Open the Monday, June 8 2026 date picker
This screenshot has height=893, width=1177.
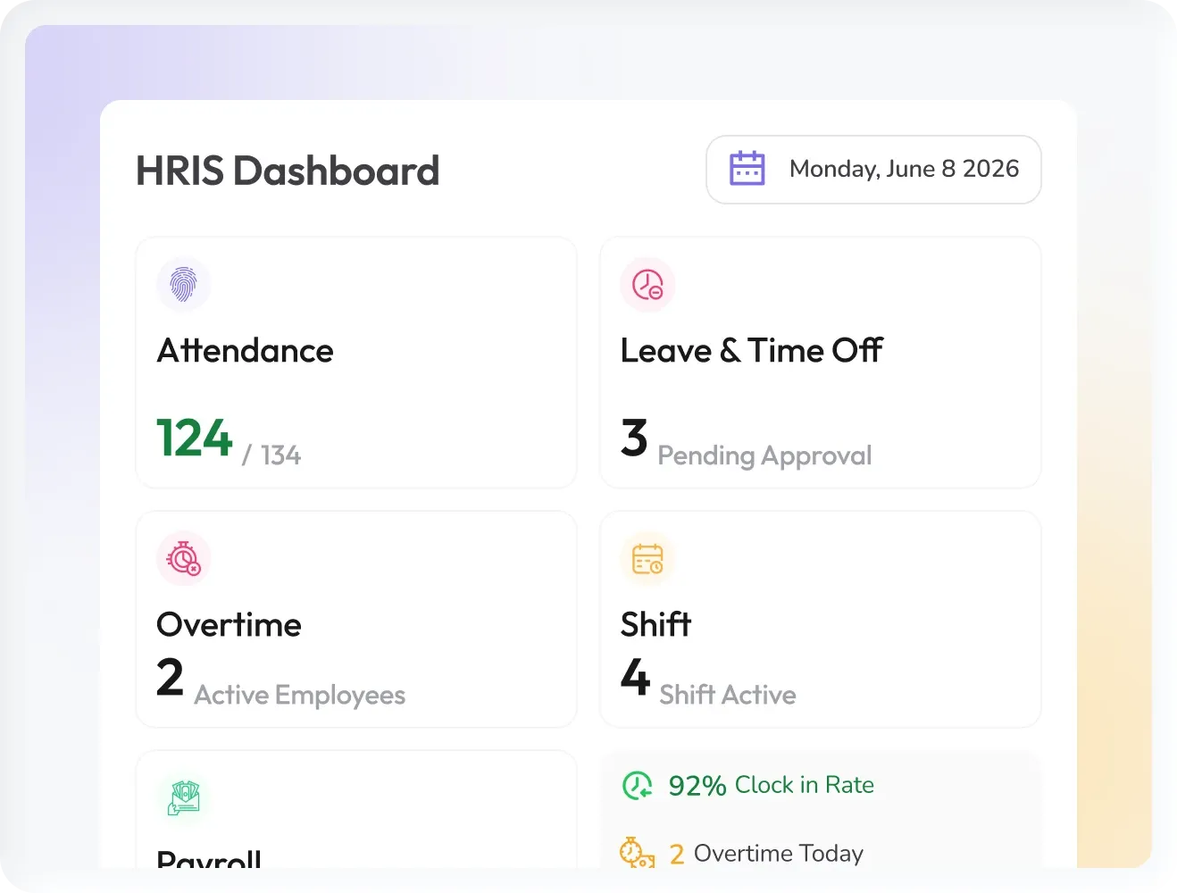873,170
